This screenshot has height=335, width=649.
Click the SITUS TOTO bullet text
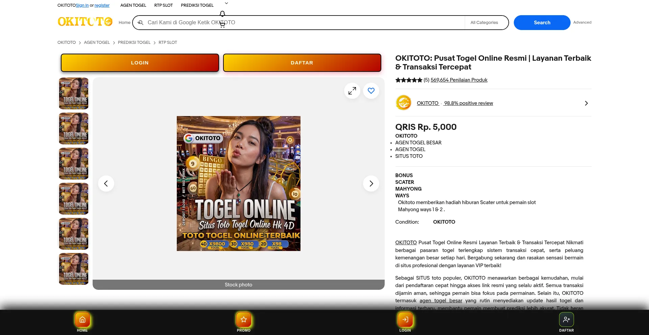[x=409, y=156]
